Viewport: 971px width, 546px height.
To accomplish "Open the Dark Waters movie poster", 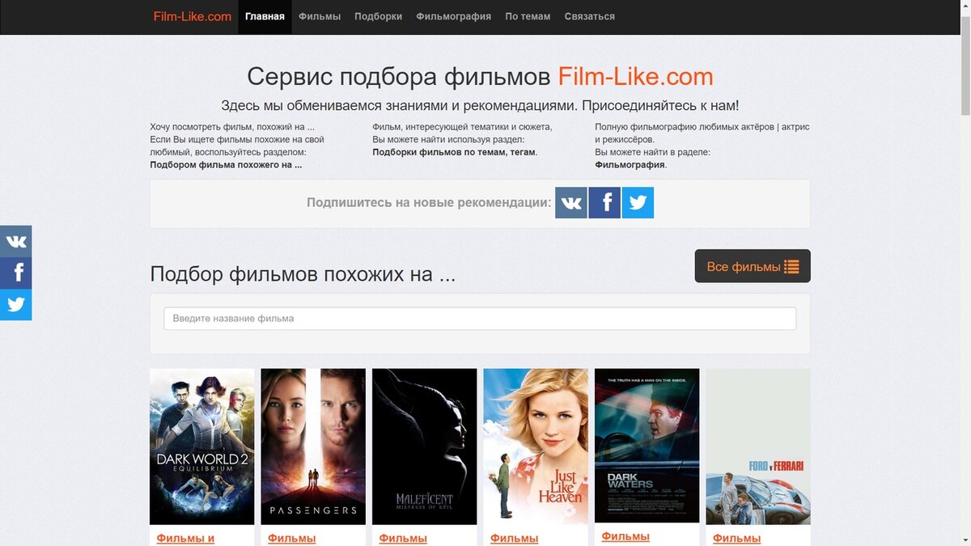I will pyautogui.click(x=647, y=446).
